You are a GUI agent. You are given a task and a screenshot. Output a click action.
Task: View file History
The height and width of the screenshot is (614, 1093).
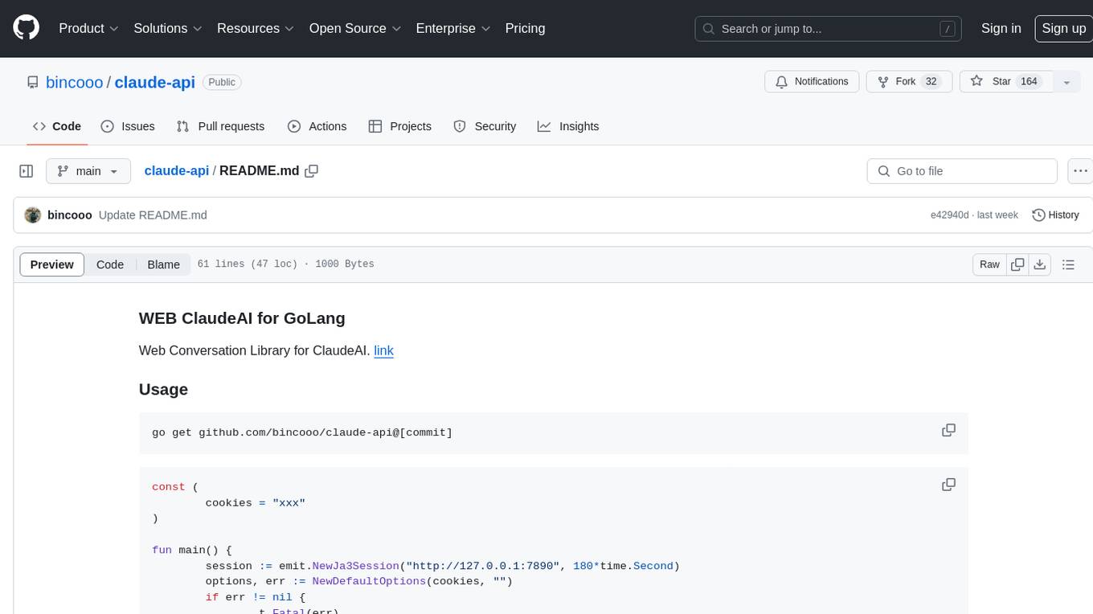coord(1055,215)
